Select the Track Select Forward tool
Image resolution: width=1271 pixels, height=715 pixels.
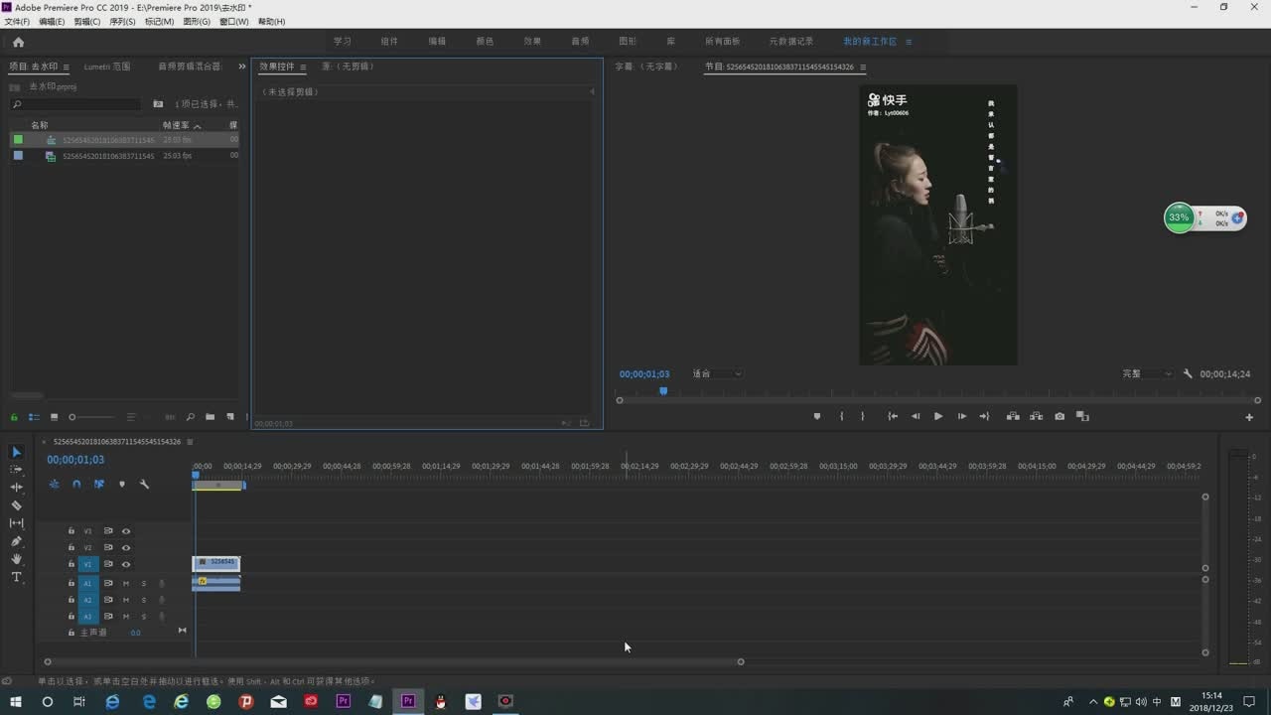pyautogui.click(x=16, y=469)
